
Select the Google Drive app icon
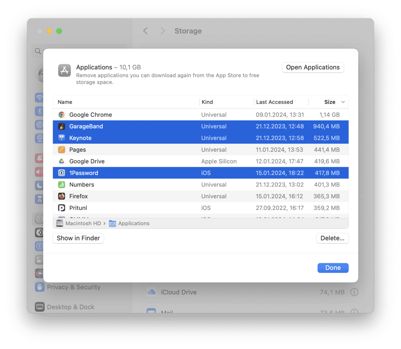62,161
